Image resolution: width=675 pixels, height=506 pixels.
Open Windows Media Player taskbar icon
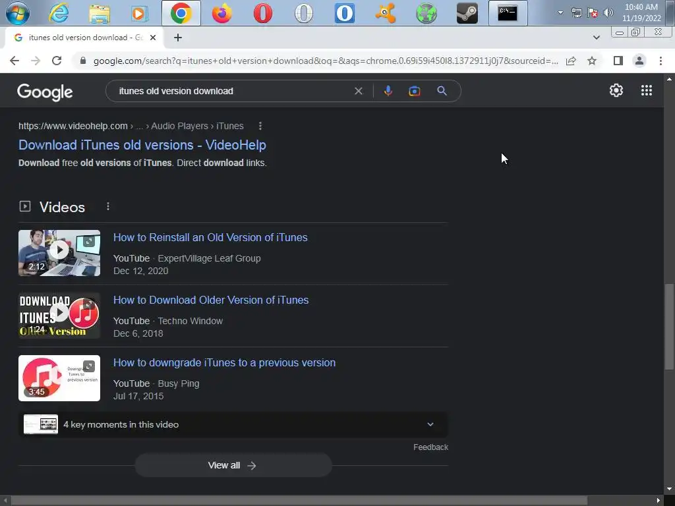coord(140,13)
